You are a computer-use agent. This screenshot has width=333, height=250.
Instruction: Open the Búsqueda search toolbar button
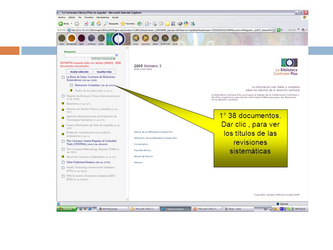(x=111, y=24)
